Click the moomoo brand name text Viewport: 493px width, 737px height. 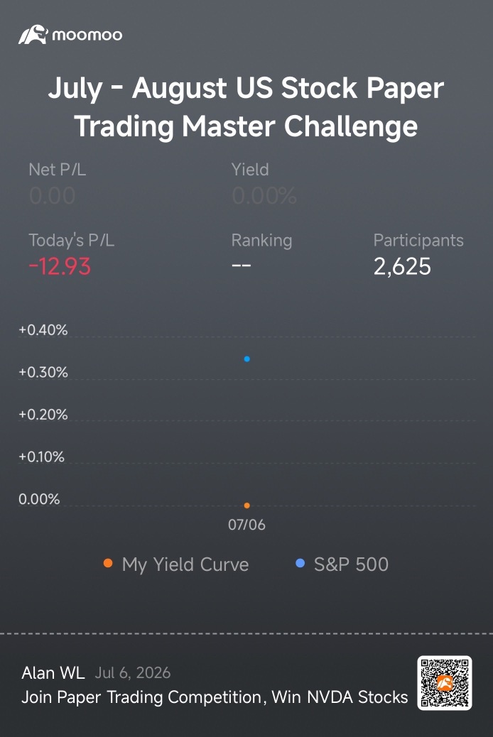click(87, 35)
